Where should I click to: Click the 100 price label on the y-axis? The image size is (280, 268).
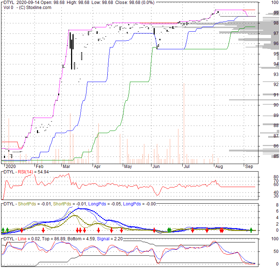276,3
